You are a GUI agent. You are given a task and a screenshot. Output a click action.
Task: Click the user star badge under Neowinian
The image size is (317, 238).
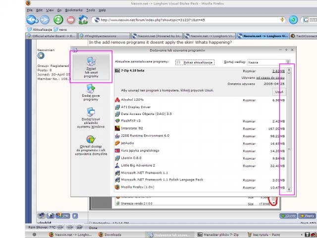[x=41, y=56]
